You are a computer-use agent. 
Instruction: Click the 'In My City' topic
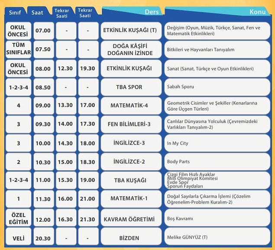coord(217,143)
